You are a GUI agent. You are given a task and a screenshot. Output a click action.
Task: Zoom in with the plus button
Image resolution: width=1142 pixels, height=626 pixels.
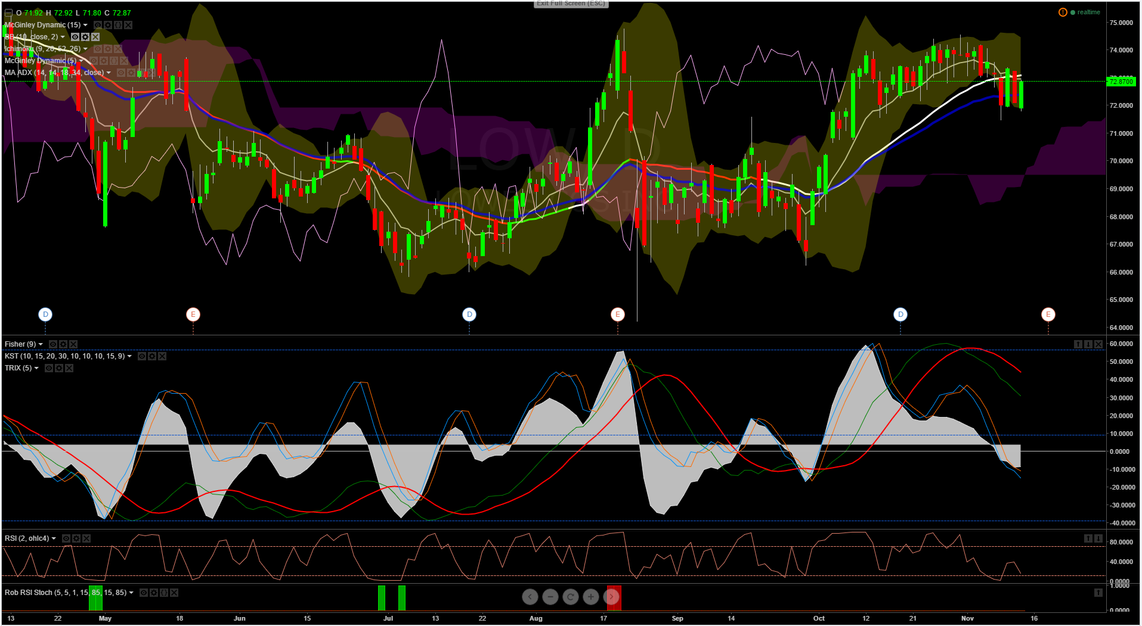click(x=591, y=597)
